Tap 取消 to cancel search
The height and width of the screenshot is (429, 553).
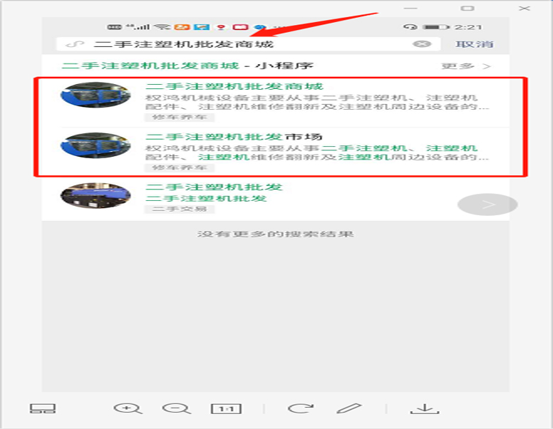474,44
